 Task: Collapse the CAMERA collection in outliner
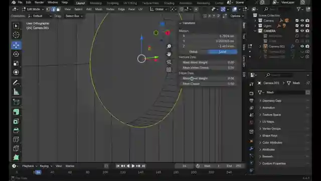point(255,31)
